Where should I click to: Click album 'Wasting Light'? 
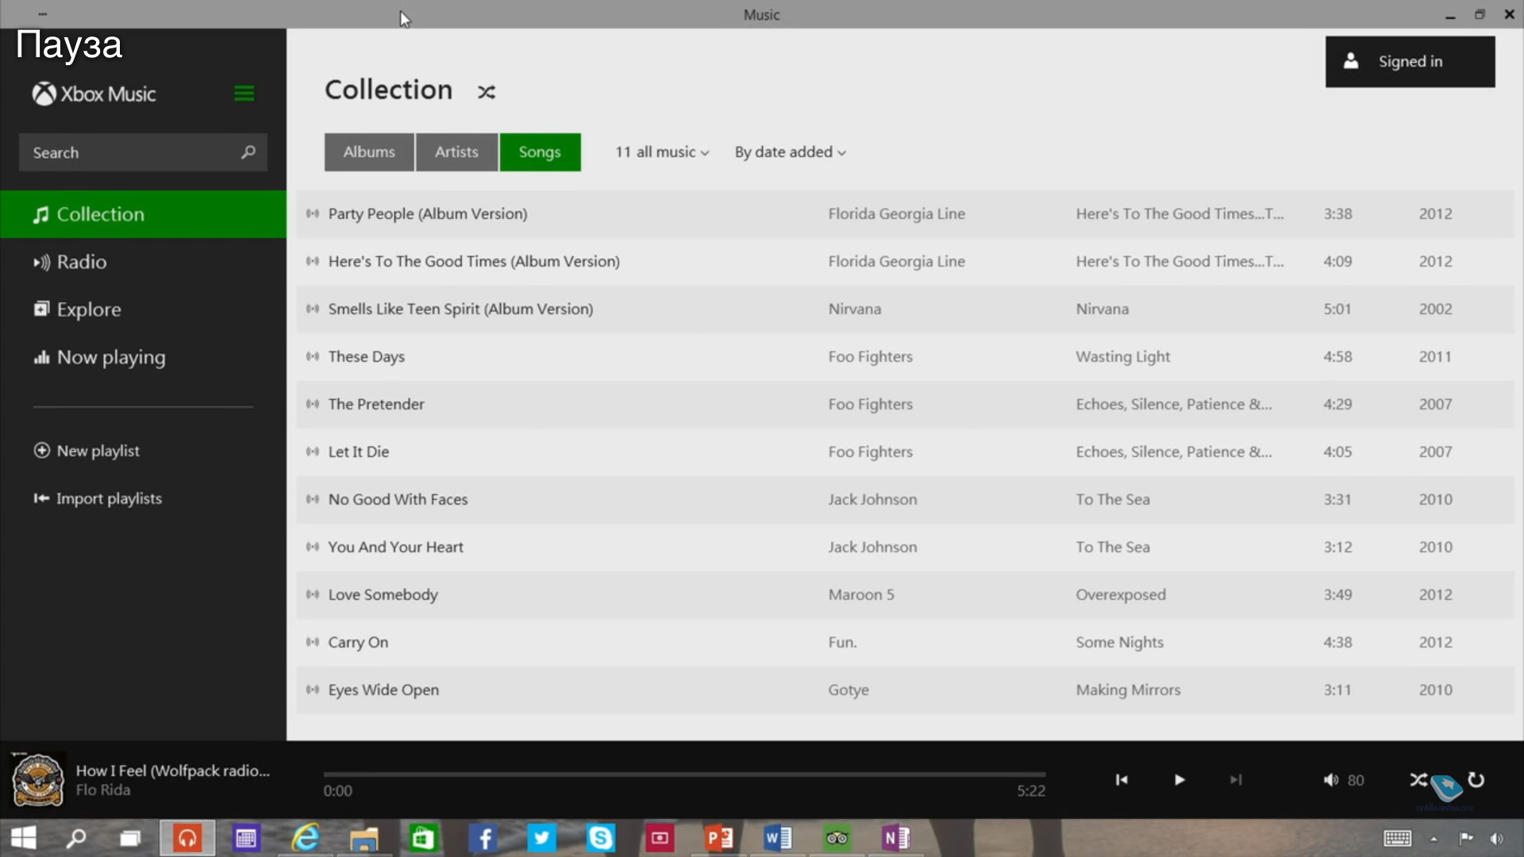coord(1122,356)
